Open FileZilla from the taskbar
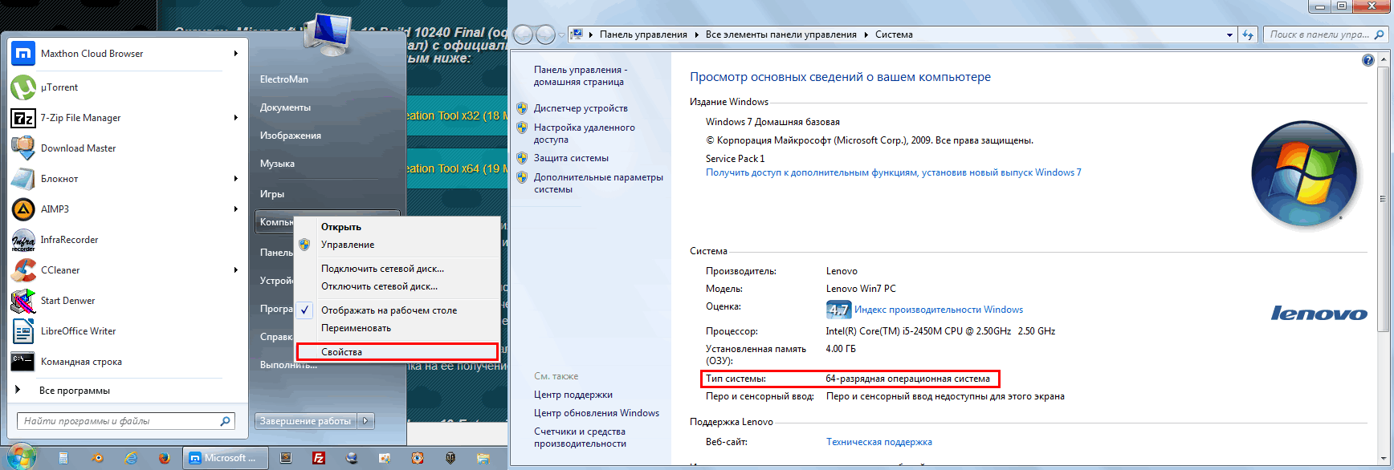1394x470 pixels. coord(319,458)
